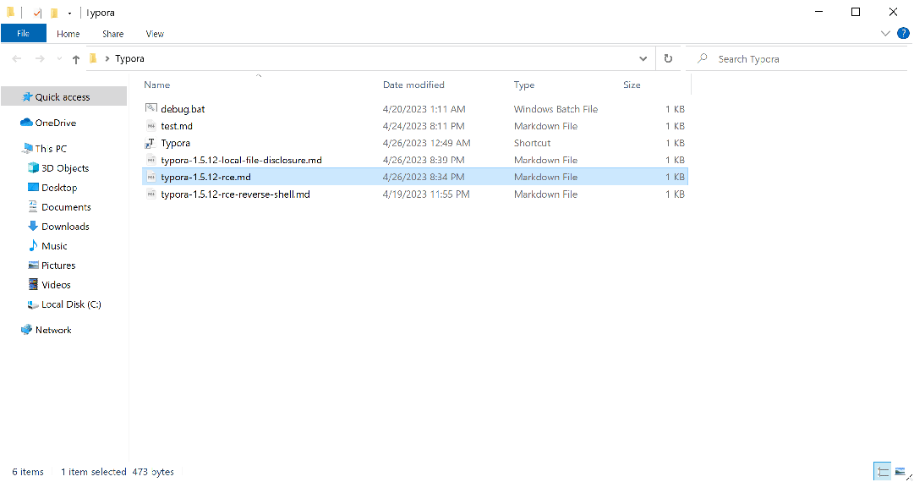This screenshot has height=482, width=914.
Task: Click the 1 item selected 473 bytes text
Action: click(x=118, y=472)
